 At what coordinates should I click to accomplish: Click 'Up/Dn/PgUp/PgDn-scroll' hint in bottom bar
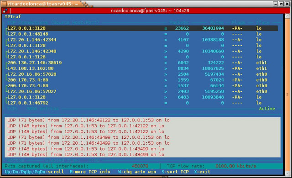(x=34, y=172)
